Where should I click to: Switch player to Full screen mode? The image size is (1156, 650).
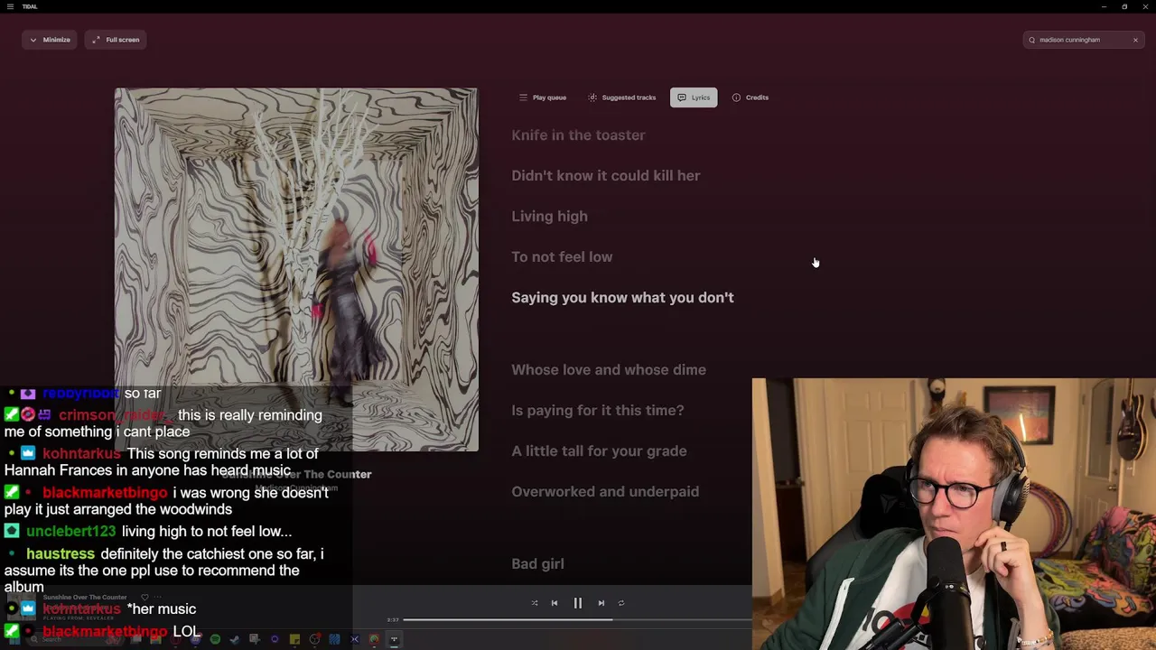pyautogui.click(x=116, y=40)
